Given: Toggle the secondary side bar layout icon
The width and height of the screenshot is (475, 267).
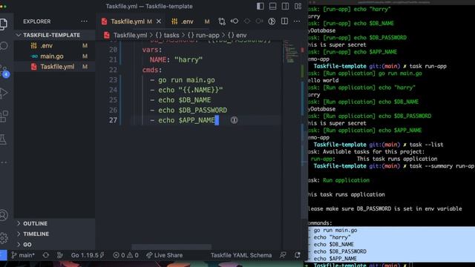Looking at the screenshot, I should (x=285, y=7).
